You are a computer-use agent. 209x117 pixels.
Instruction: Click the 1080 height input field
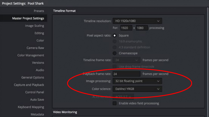tap(142, 28)
